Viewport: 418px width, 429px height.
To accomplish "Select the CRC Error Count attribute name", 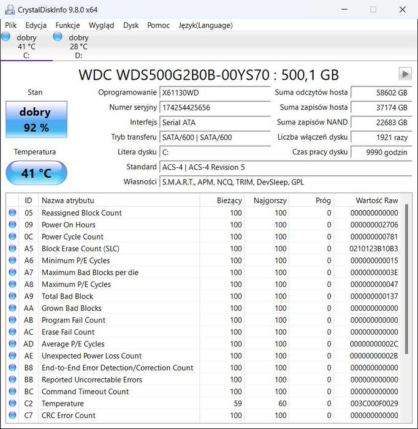I will pyautogui.click(x=69, y=416).
